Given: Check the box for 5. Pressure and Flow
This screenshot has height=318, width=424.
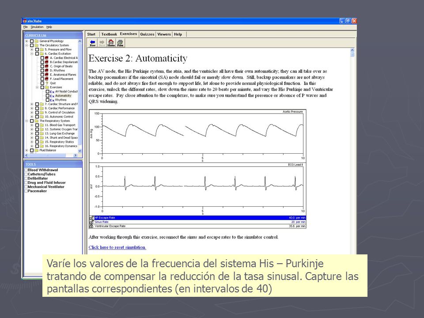Looking at the screenshot, I should point(37,49).
